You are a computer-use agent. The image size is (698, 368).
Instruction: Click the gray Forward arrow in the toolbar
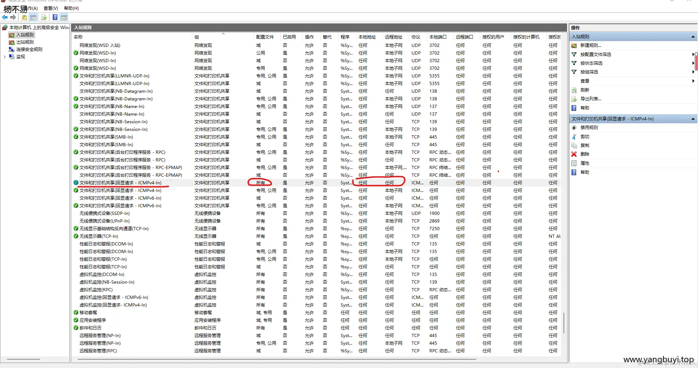coord(13,17)
